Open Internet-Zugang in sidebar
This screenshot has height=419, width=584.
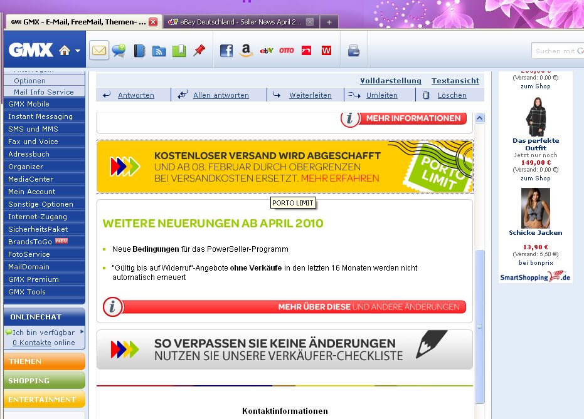coord(45,217)
